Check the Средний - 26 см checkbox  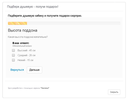[13, 55]
